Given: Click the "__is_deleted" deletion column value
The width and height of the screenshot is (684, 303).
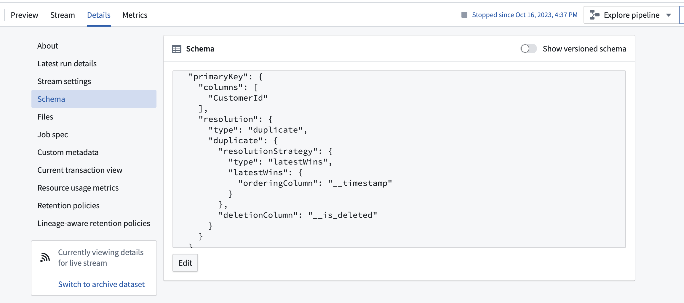Looking at the screenshot, I should [343, 215].
